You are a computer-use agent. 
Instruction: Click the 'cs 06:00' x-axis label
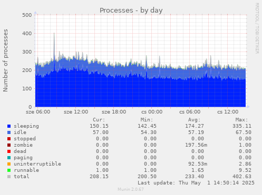pyautogui.click(x=190, y=112)
